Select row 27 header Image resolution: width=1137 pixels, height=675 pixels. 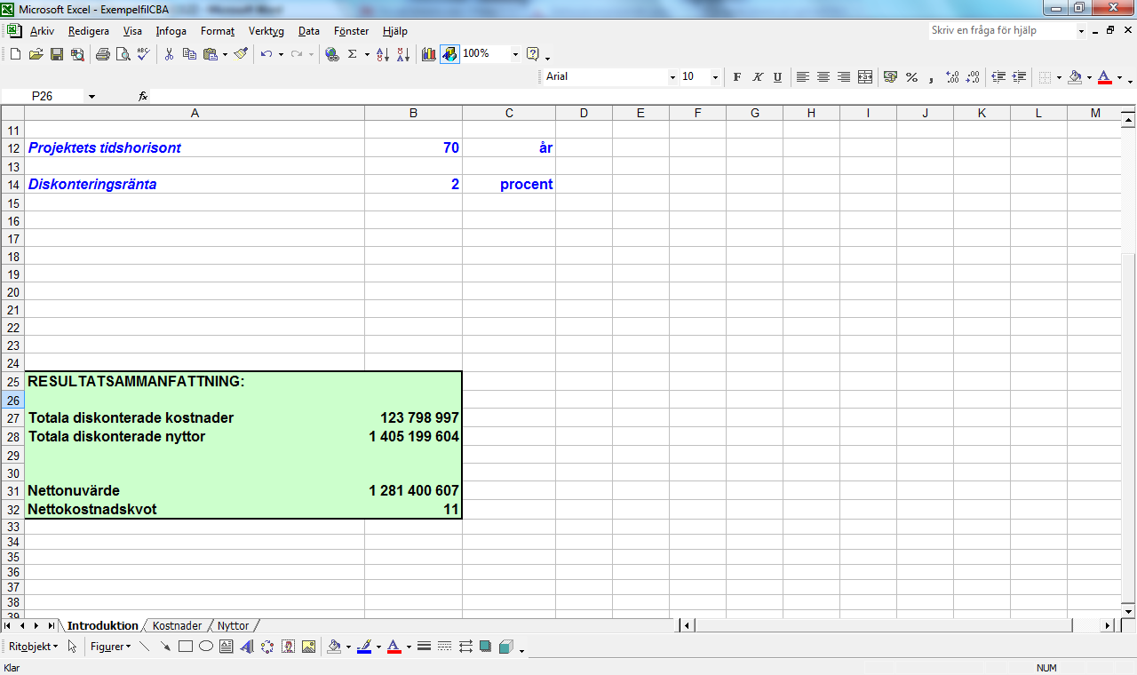[x=12, y=418]
